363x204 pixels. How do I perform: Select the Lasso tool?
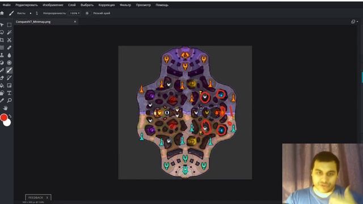[2, 32]
